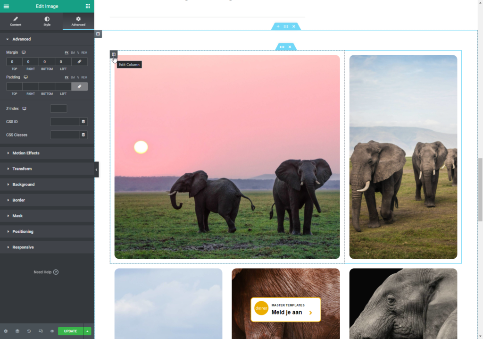Image resolution: width=483 pixels, height=339 pixels.
Task: Click the Need Help link
Action: coord(46,272)
